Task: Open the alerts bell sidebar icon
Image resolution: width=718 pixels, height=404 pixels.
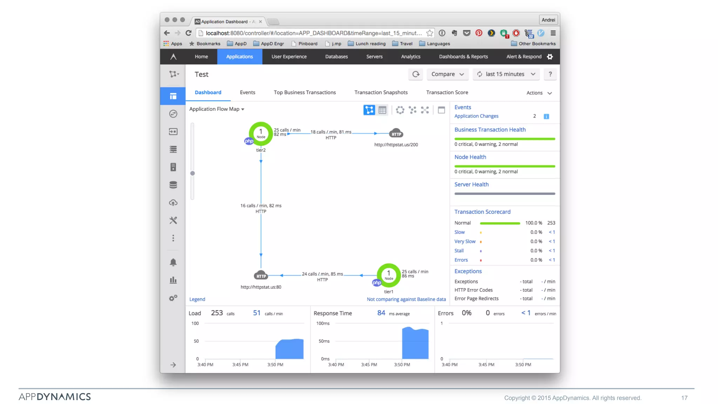Action: click(173, 262)
